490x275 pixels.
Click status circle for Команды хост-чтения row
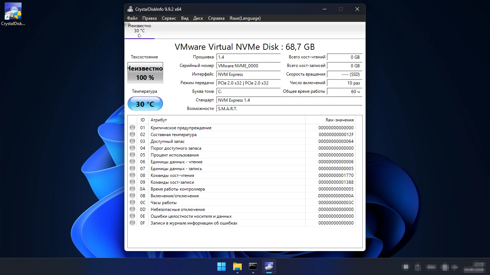pos(132,175)
